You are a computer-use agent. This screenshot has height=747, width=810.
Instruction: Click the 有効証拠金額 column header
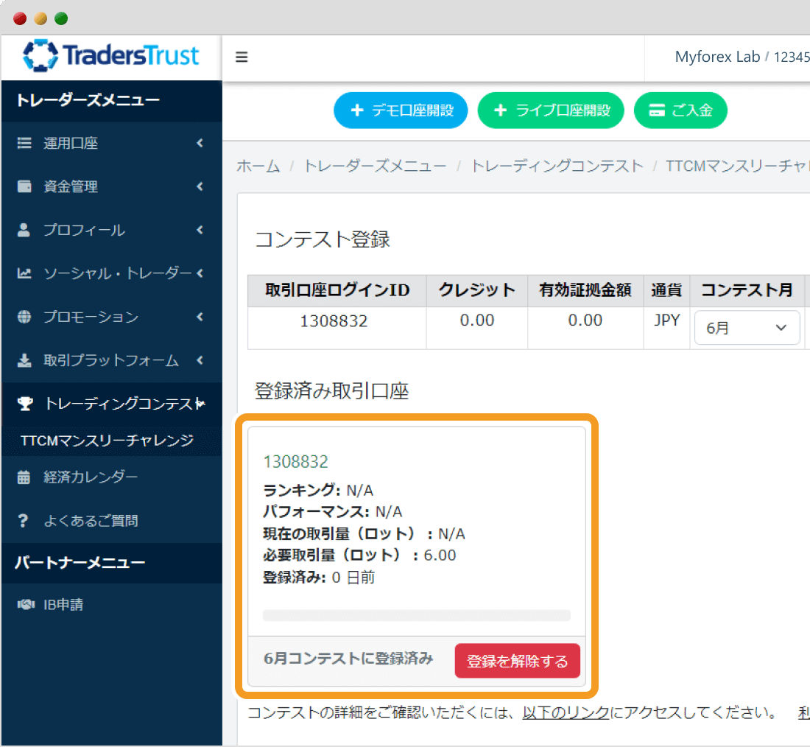(x=585, y=290)
